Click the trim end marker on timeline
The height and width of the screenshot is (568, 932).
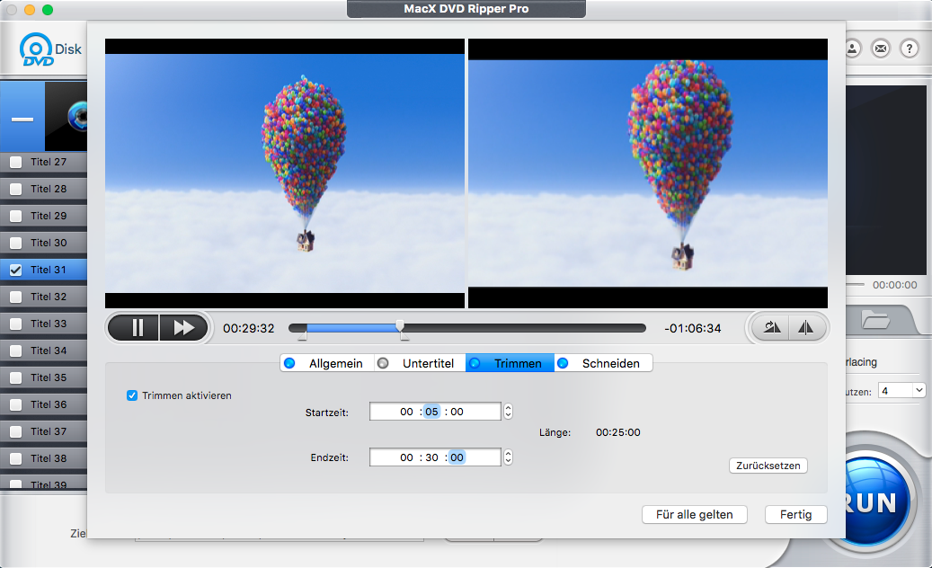tap(404, 336)
